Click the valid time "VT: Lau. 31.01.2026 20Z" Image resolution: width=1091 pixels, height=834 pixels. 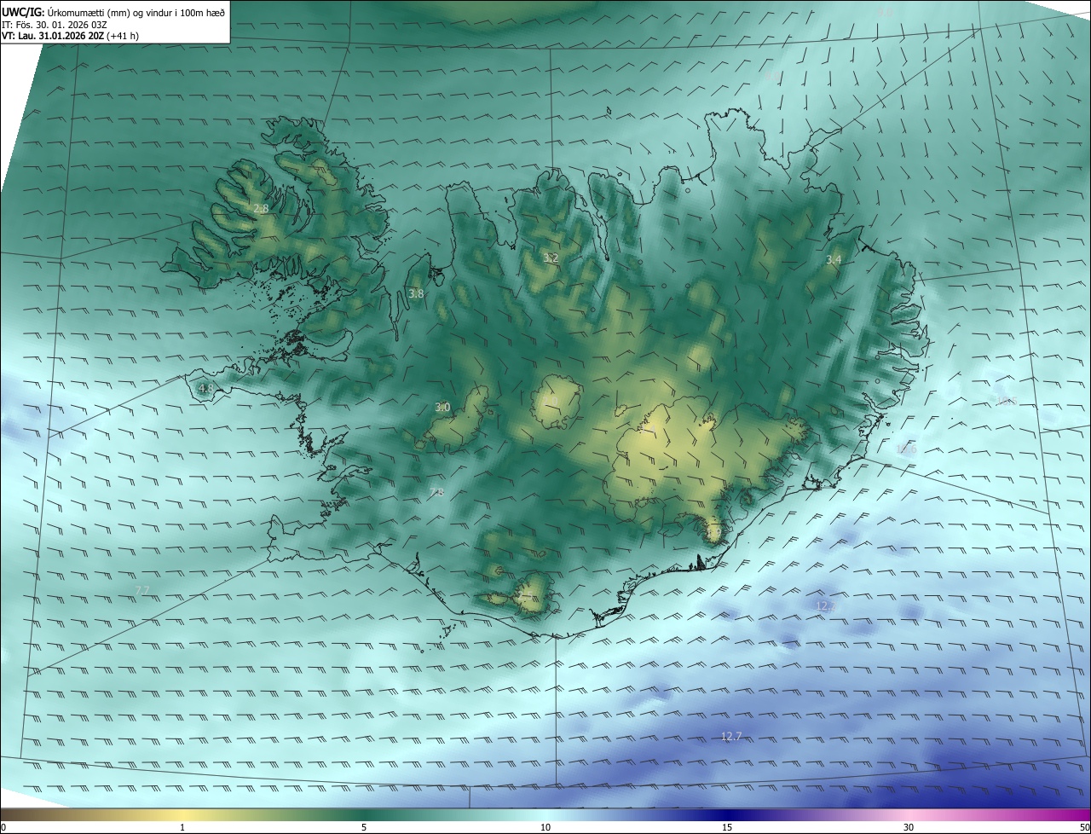(53, 36)
